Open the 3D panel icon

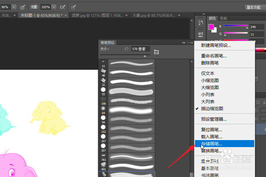(201, 34)
